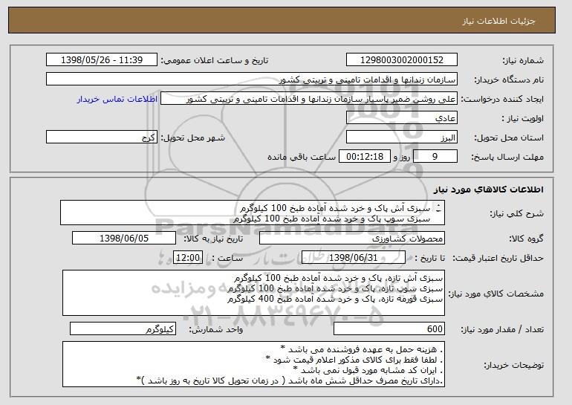Click the delivery province field البرز
Viewport: 572px width, 405px height.
402,137
